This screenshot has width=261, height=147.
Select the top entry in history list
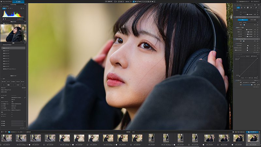[x=13, y=48]
